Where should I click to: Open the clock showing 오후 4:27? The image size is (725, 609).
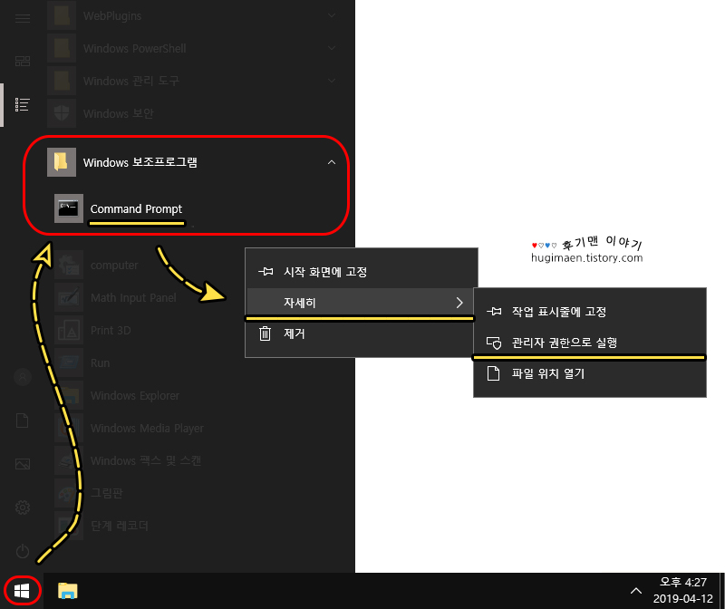[683, 590]
